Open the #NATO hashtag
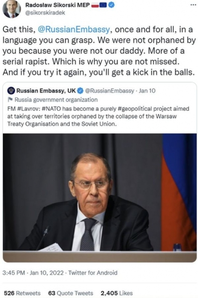198x298 pixels. pyautogui.click(x=51, y=109)
